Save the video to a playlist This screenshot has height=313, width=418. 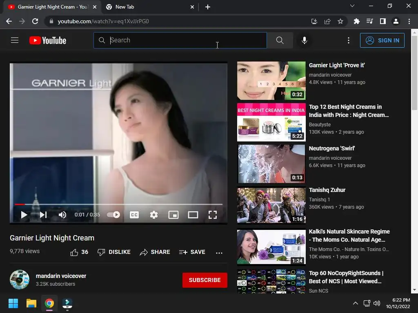(192, 252)
